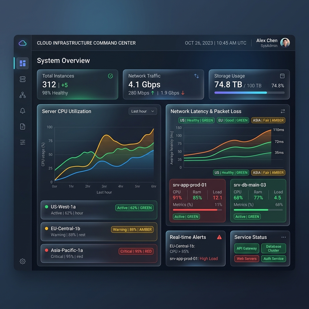This screenshot has width=309, height=309.
Task: Open the Total Instances card
Action: tap(78, 84)
